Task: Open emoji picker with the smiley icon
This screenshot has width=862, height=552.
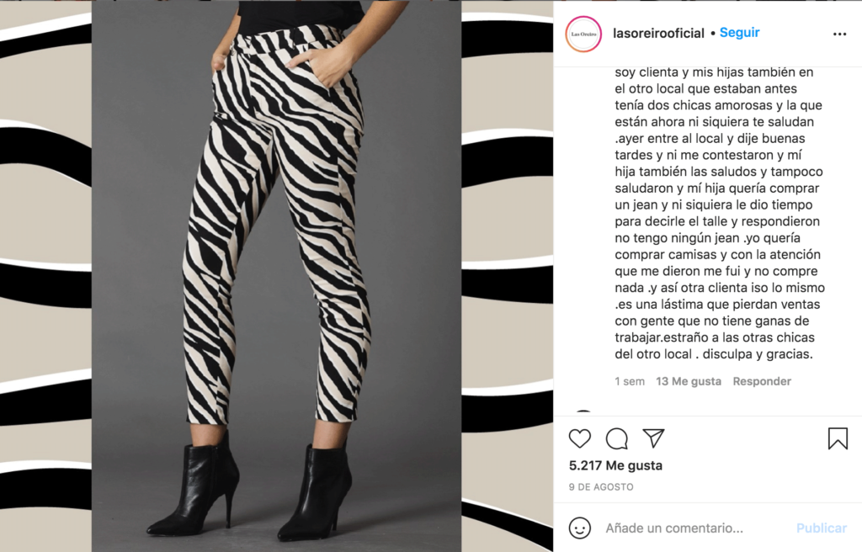Action: [x=579, y=528]
